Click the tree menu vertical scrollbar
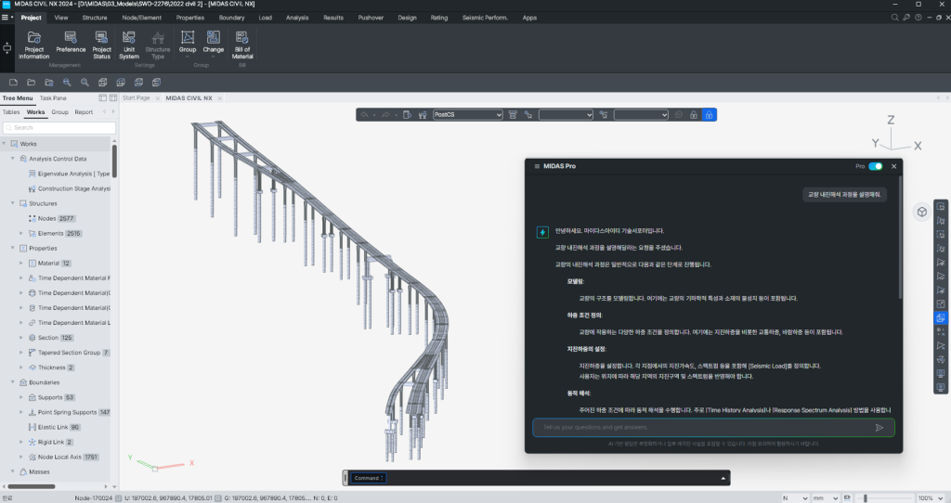 [114, 160]
